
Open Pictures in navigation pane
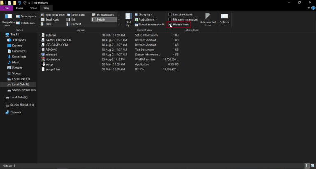[15, 68]
